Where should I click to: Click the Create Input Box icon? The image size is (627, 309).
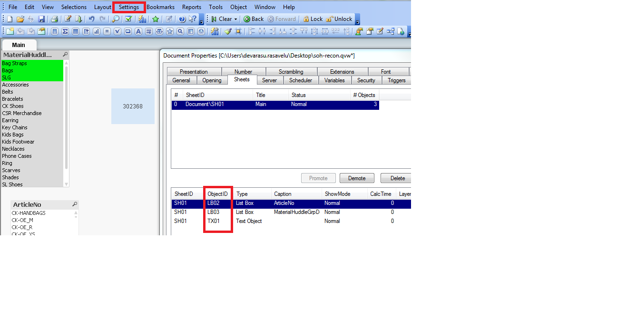[107, 31]
